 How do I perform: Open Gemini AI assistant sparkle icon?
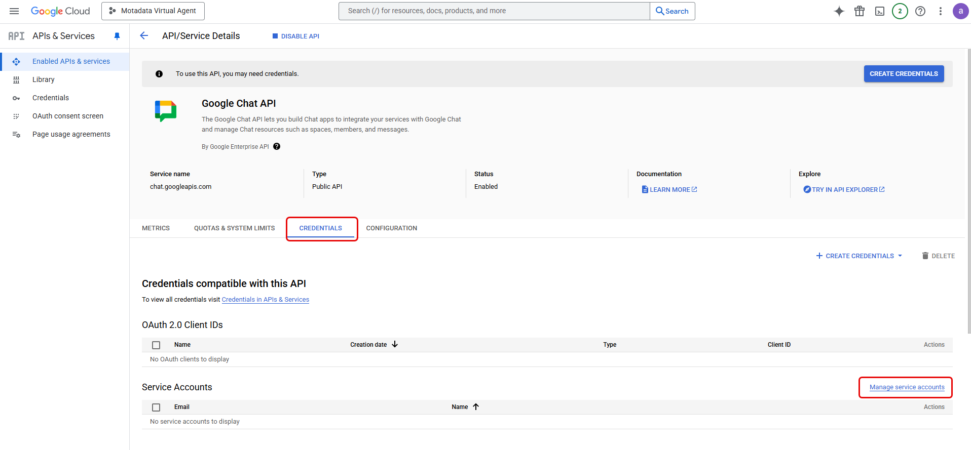coord(839,11)
